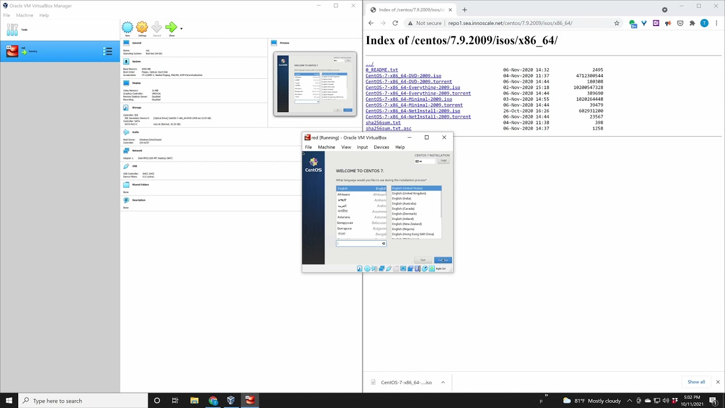Viewport: 725px width, 408px height.
Task: Click the Display section icon
Action: [126, 83]
